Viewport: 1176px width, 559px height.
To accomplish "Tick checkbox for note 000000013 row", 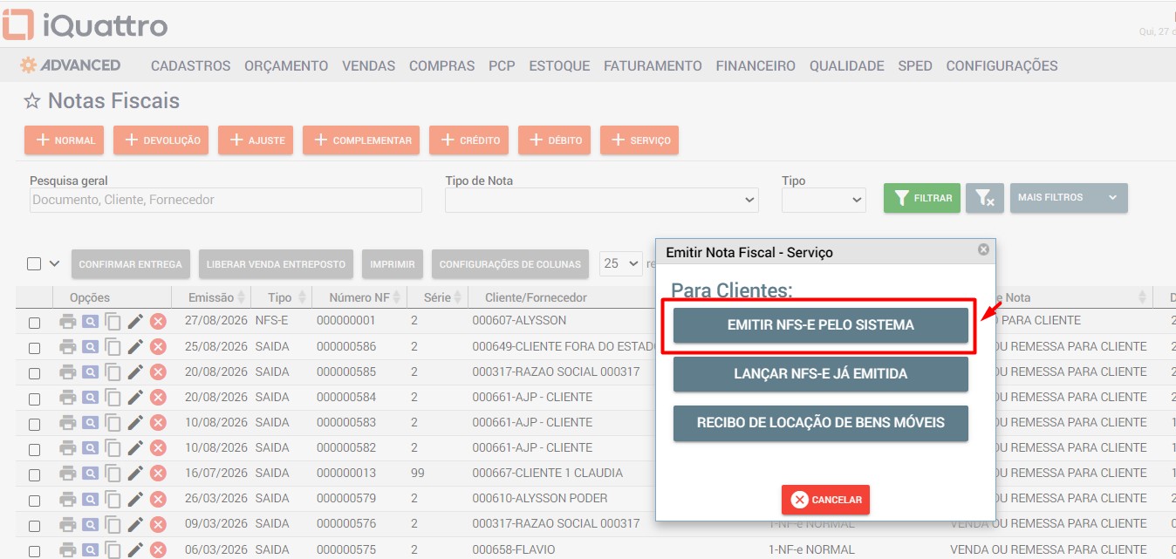I will tap(34, 474).
